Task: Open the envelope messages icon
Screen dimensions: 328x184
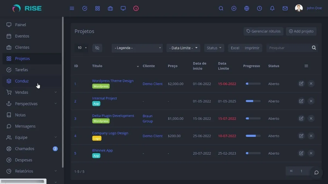Action: (x=285, y=8)
